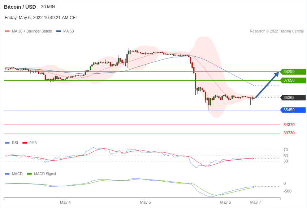
Task: Click the '30 MIN' timeframe label
Action: (x=48, y=7)
